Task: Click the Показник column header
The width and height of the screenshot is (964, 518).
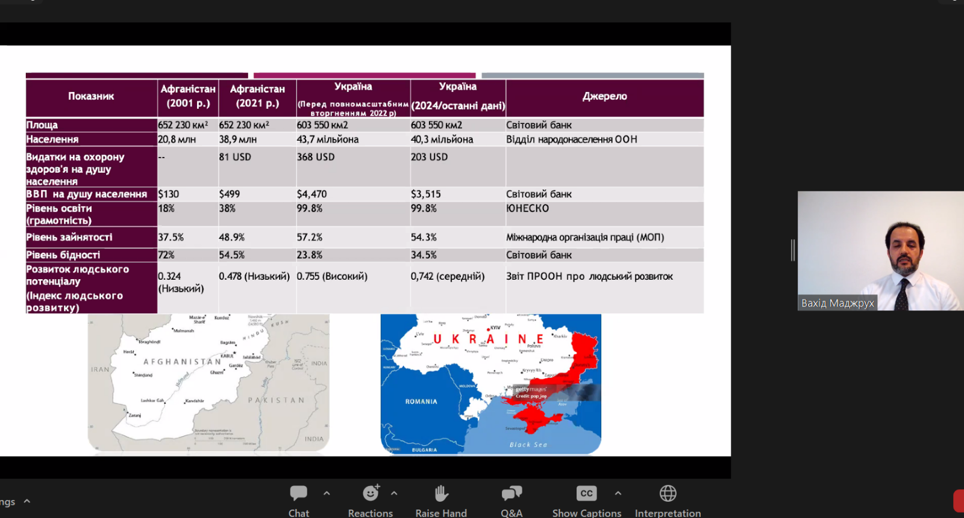Action: (x=91, y=96)
